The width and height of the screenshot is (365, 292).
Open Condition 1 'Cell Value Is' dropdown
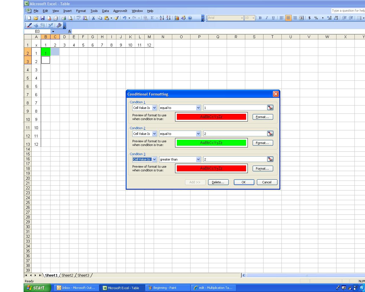[154, 108]
